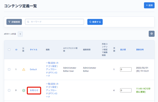The image size is (158, 102).
Task: Click the sort order input of the お知らせ row
Action: [126, 90]
